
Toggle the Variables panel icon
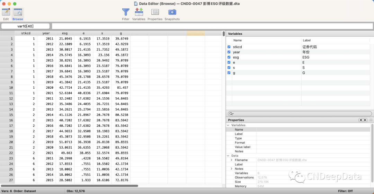point(139,12)
